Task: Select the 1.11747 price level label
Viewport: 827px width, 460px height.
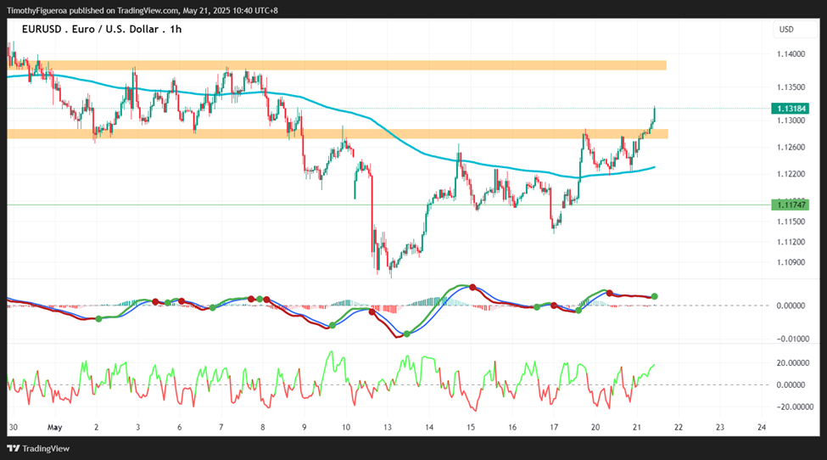Action: (790, 205)
